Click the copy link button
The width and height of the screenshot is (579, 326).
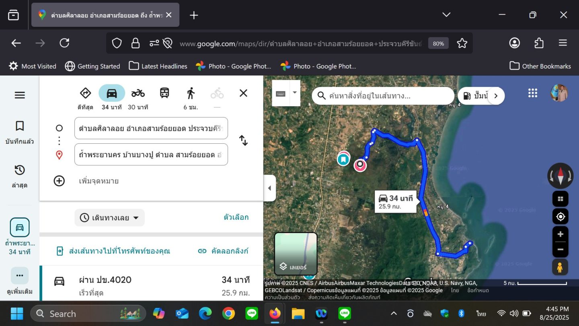point(223,251)
